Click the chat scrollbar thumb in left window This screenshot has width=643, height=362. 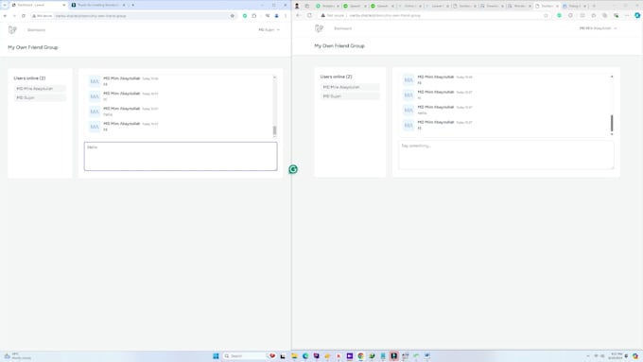pyautogui.click(x=274, y=130)
